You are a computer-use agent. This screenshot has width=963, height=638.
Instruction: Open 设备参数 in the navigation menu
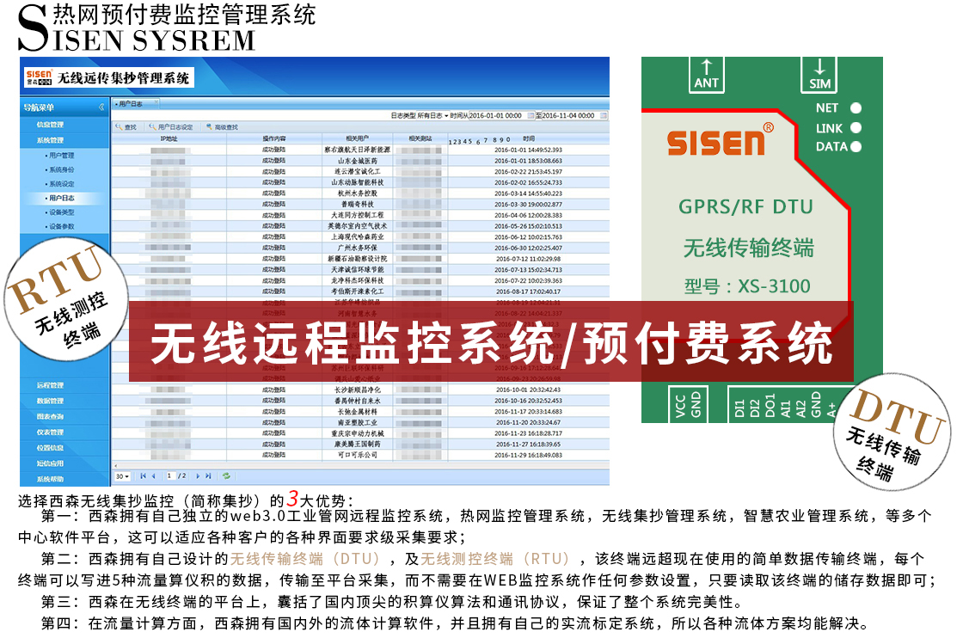pos(60,226)
